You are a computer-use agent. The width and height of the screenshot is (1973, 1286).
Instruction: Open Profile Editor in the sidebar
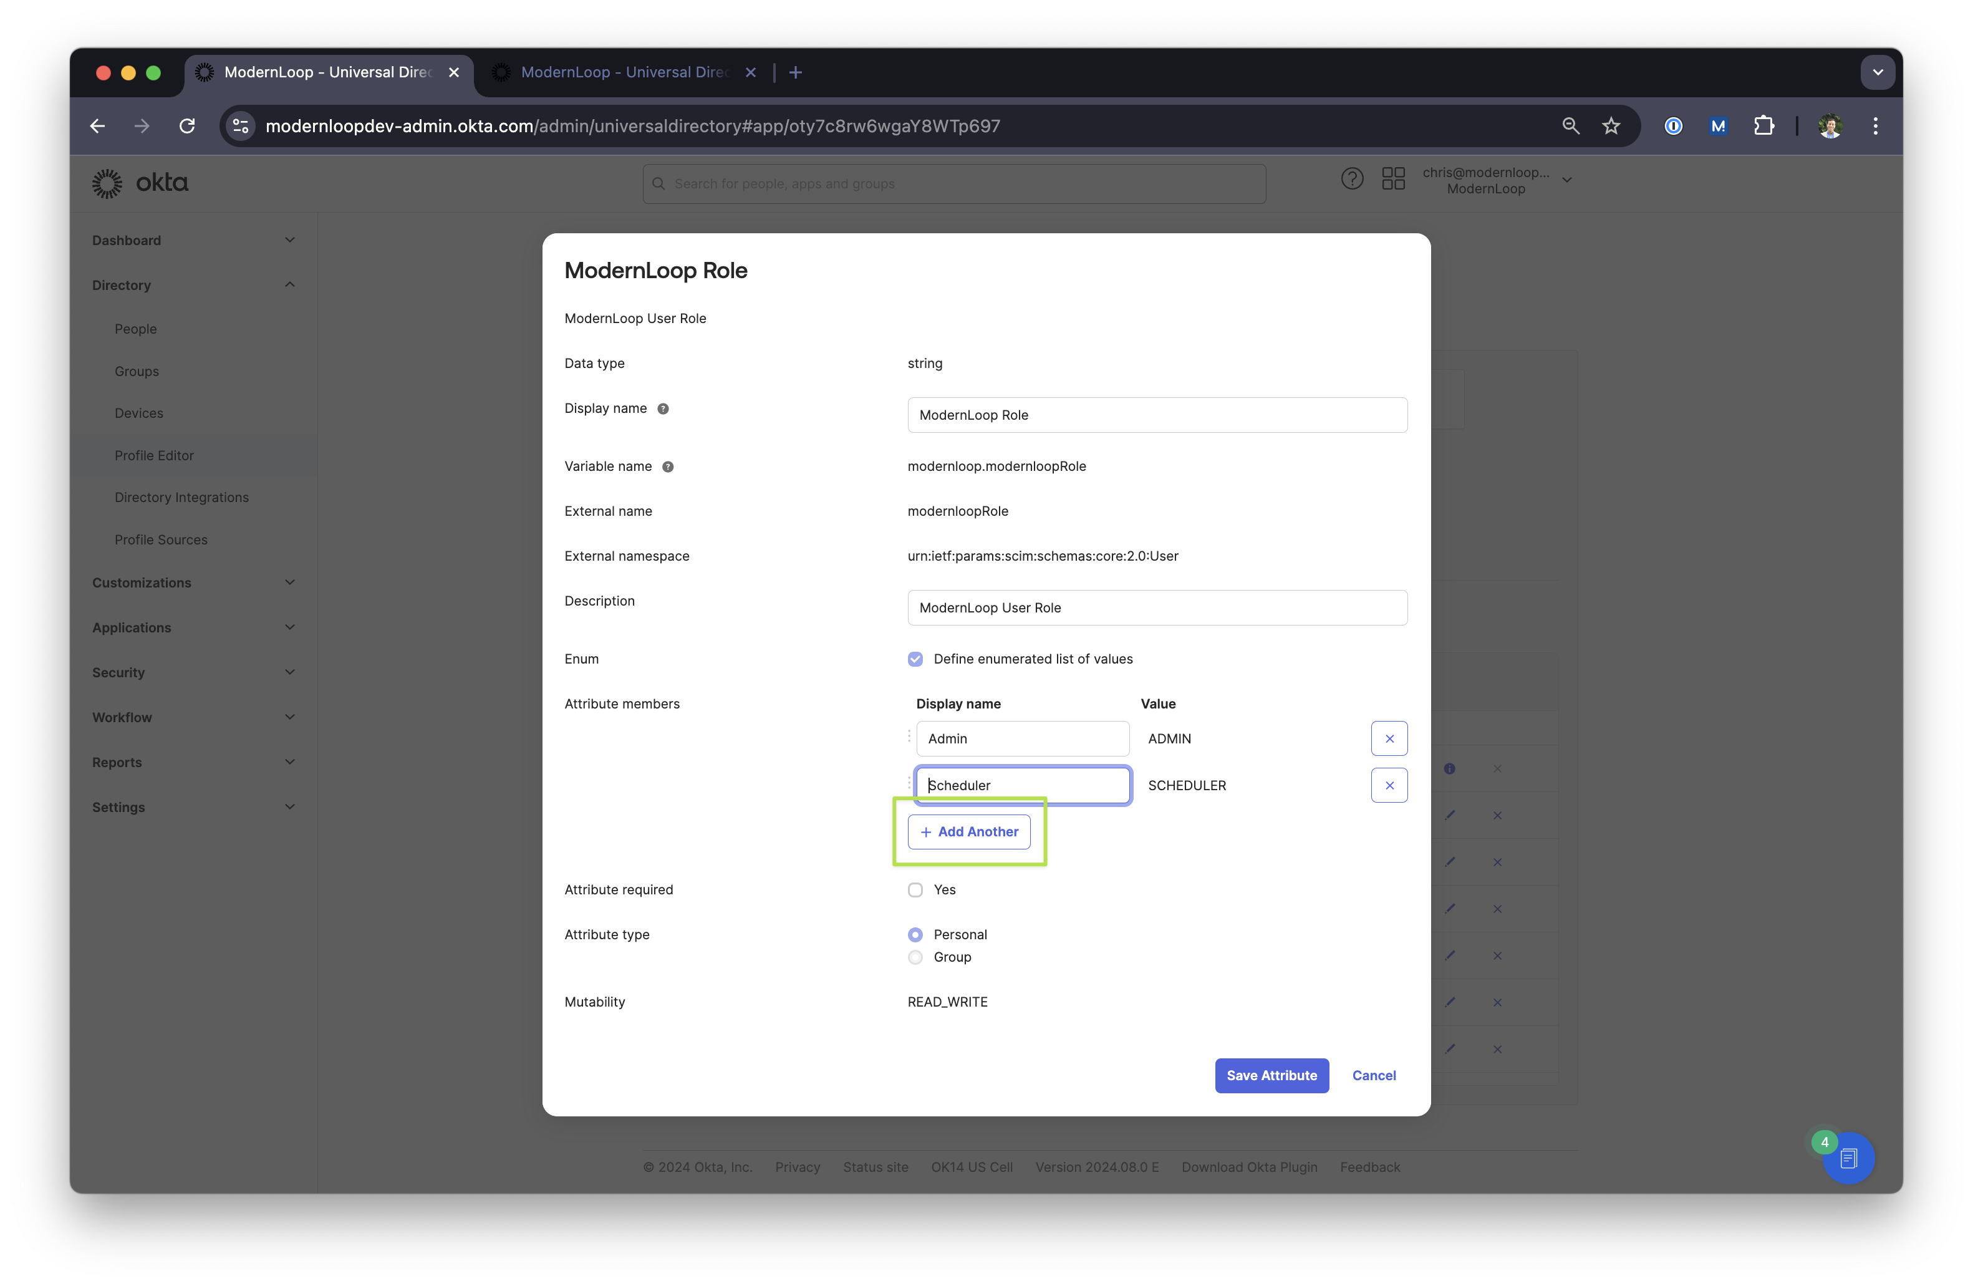[x=154, y=455]
